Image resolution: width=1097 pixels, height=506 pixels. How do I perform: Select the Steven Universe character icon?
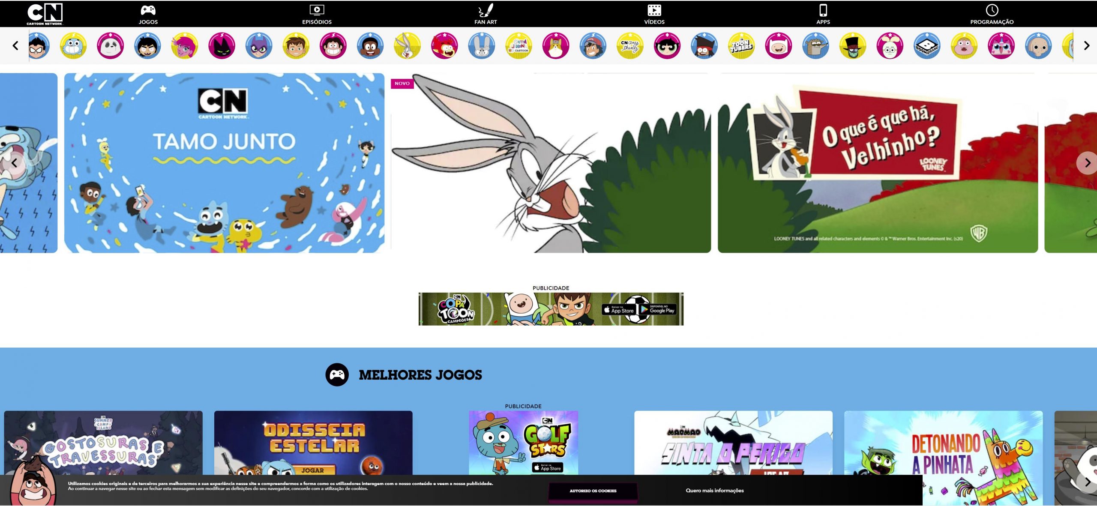333,45
